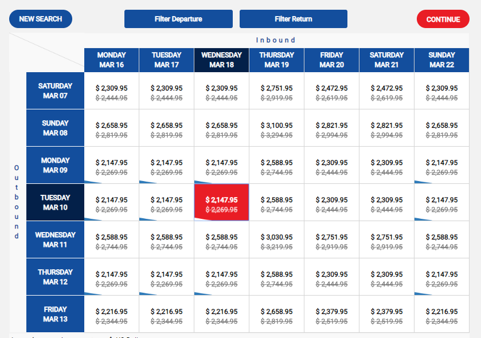This screenshot has width=481, height=338.
Task: Pick $3,100.95 fare Sun Mar 08 to Thu Mar 19
Action: pos(276,128)
